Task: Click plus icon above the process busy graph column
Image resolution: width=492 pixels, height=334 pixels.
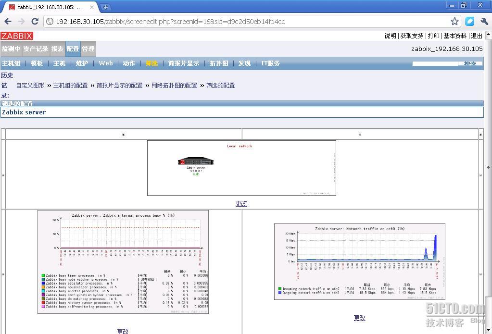Action: point(123,135)
